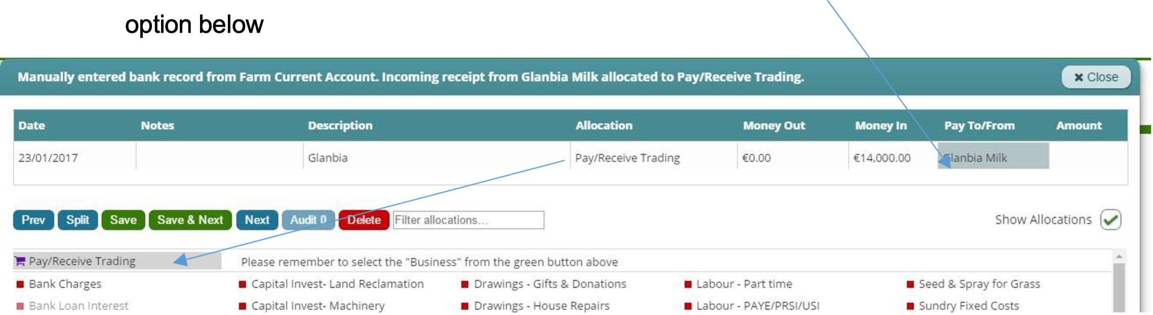The width and height of the screenshot is (1153, 315).
Task: Click red square next to Capital Invest- Land Reclamation
Action: [x=243, y=284]
